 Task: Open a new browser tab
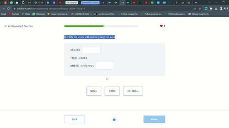pos(196,2)
